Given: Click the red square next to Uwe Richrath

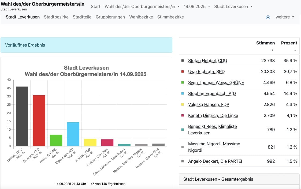Looking at the screenshot, I should click(x=183, y=71).
